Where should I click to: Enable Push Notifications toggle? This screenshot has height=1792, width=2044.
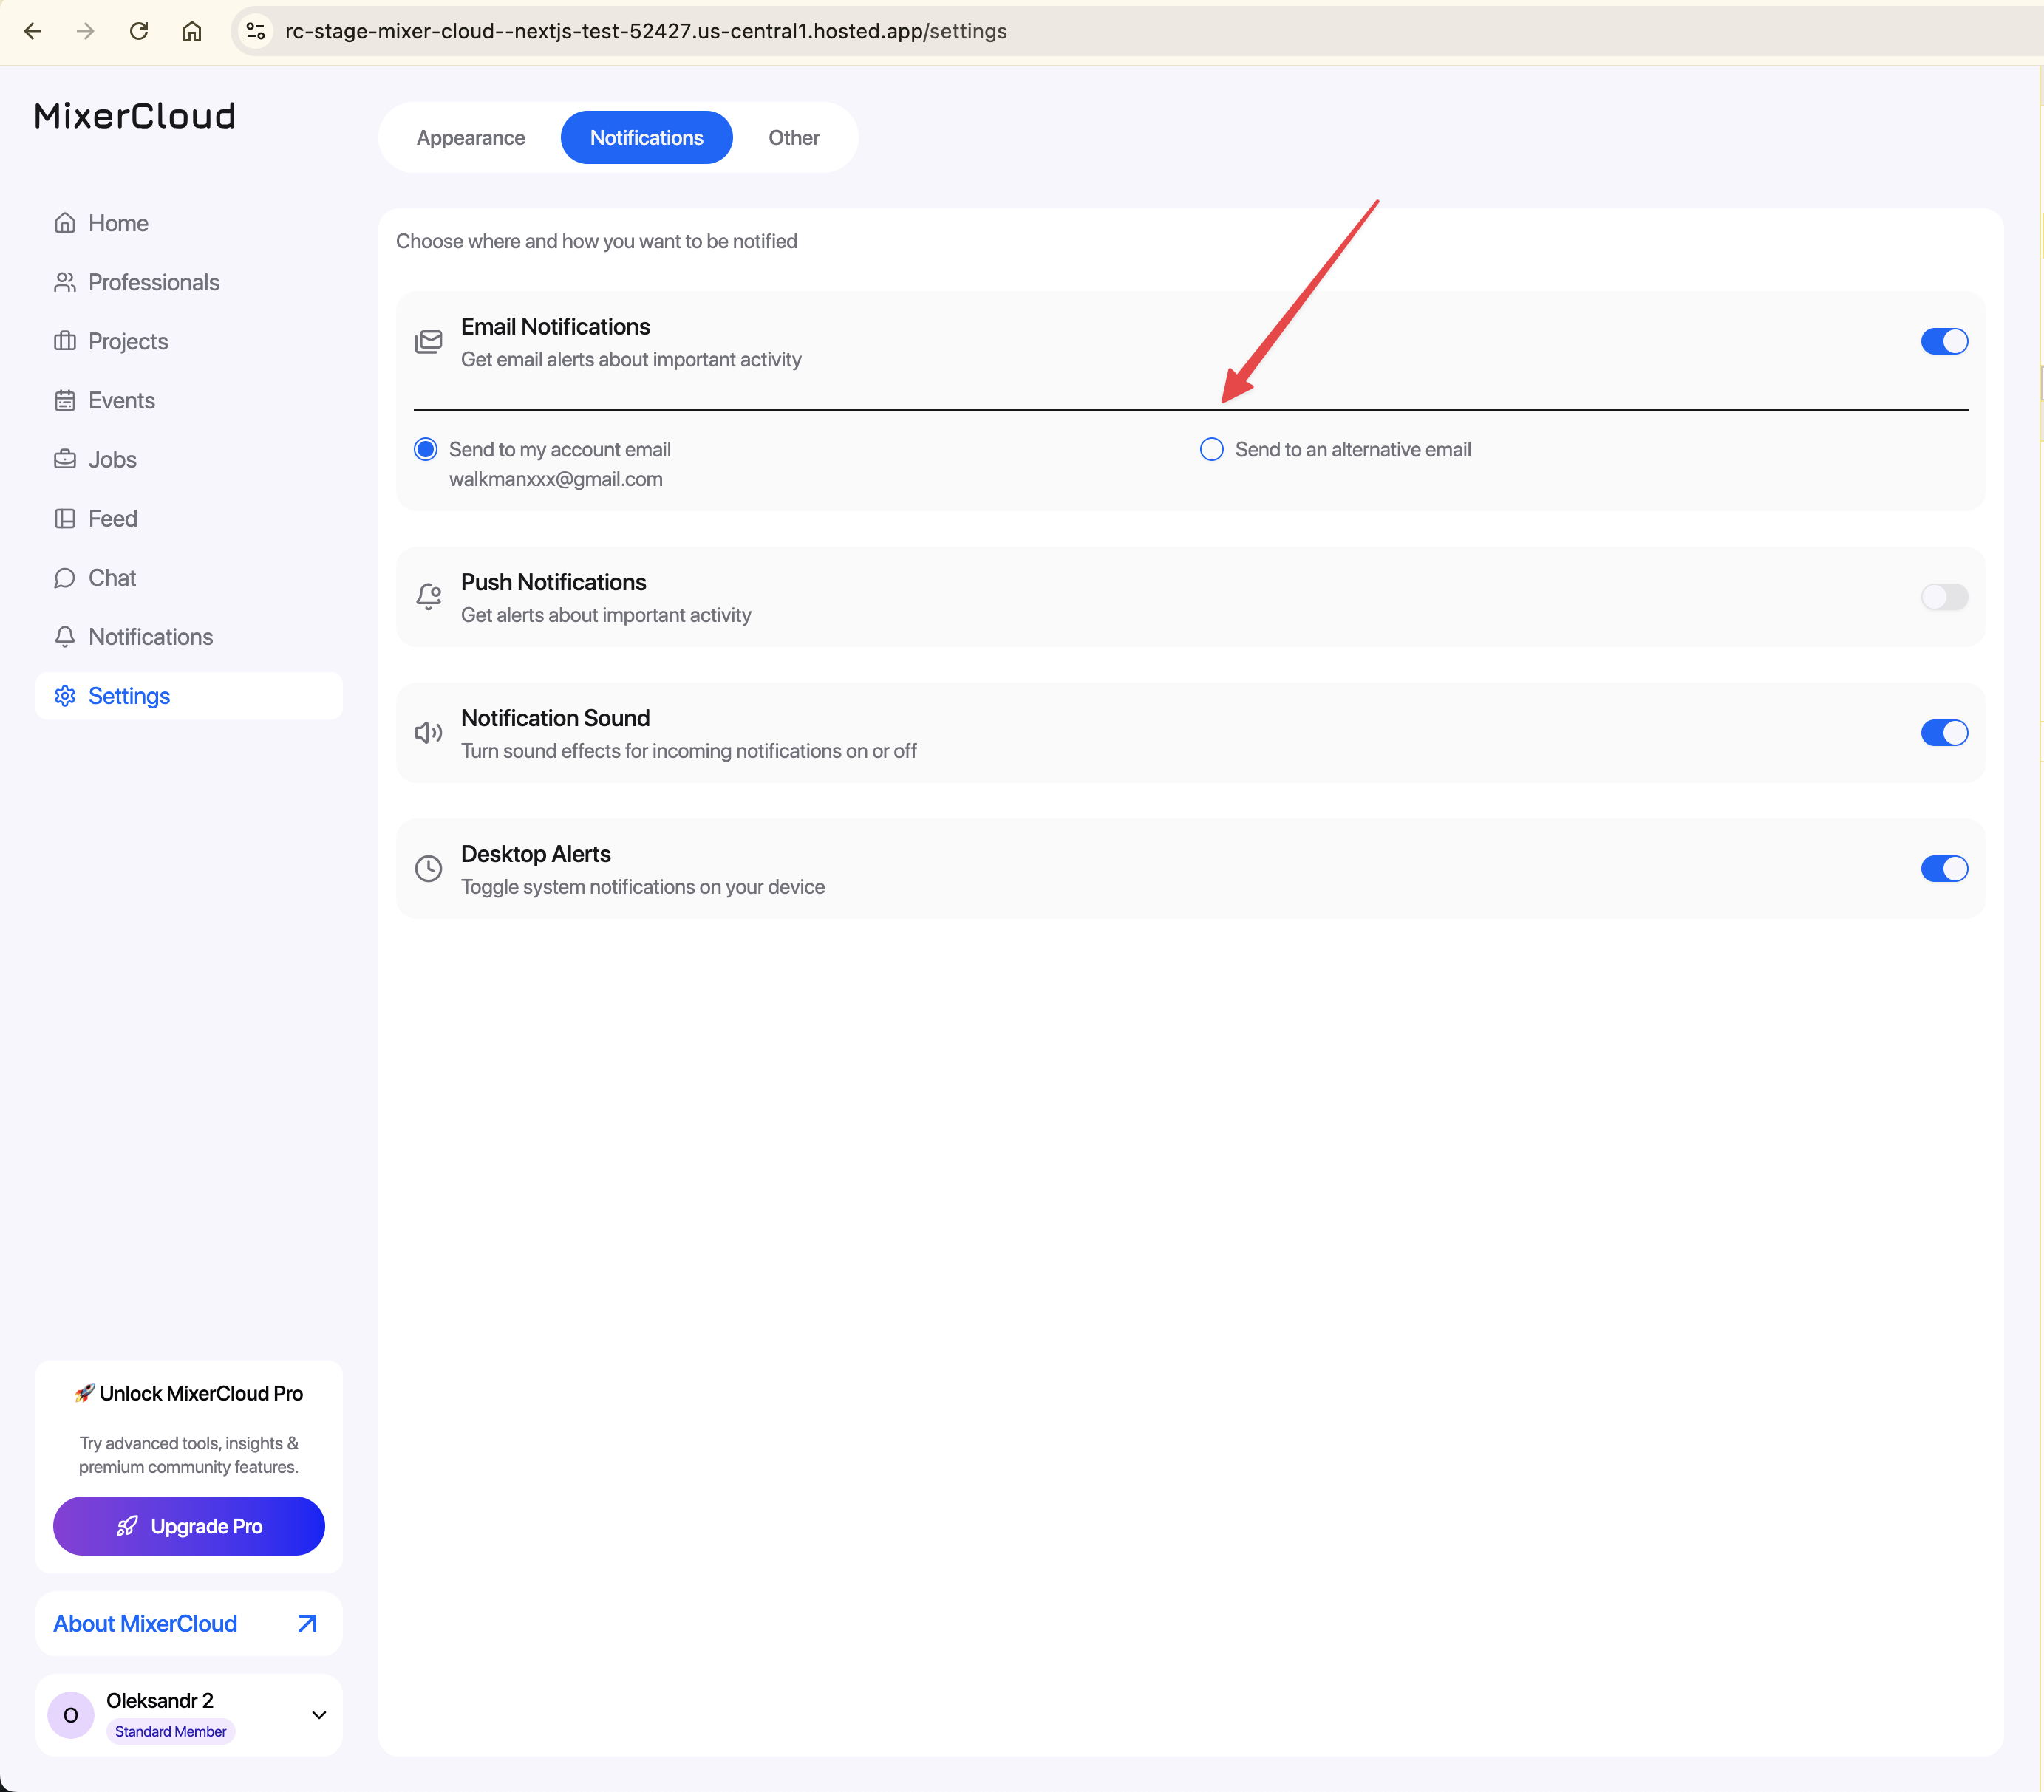pos(1943,597)
